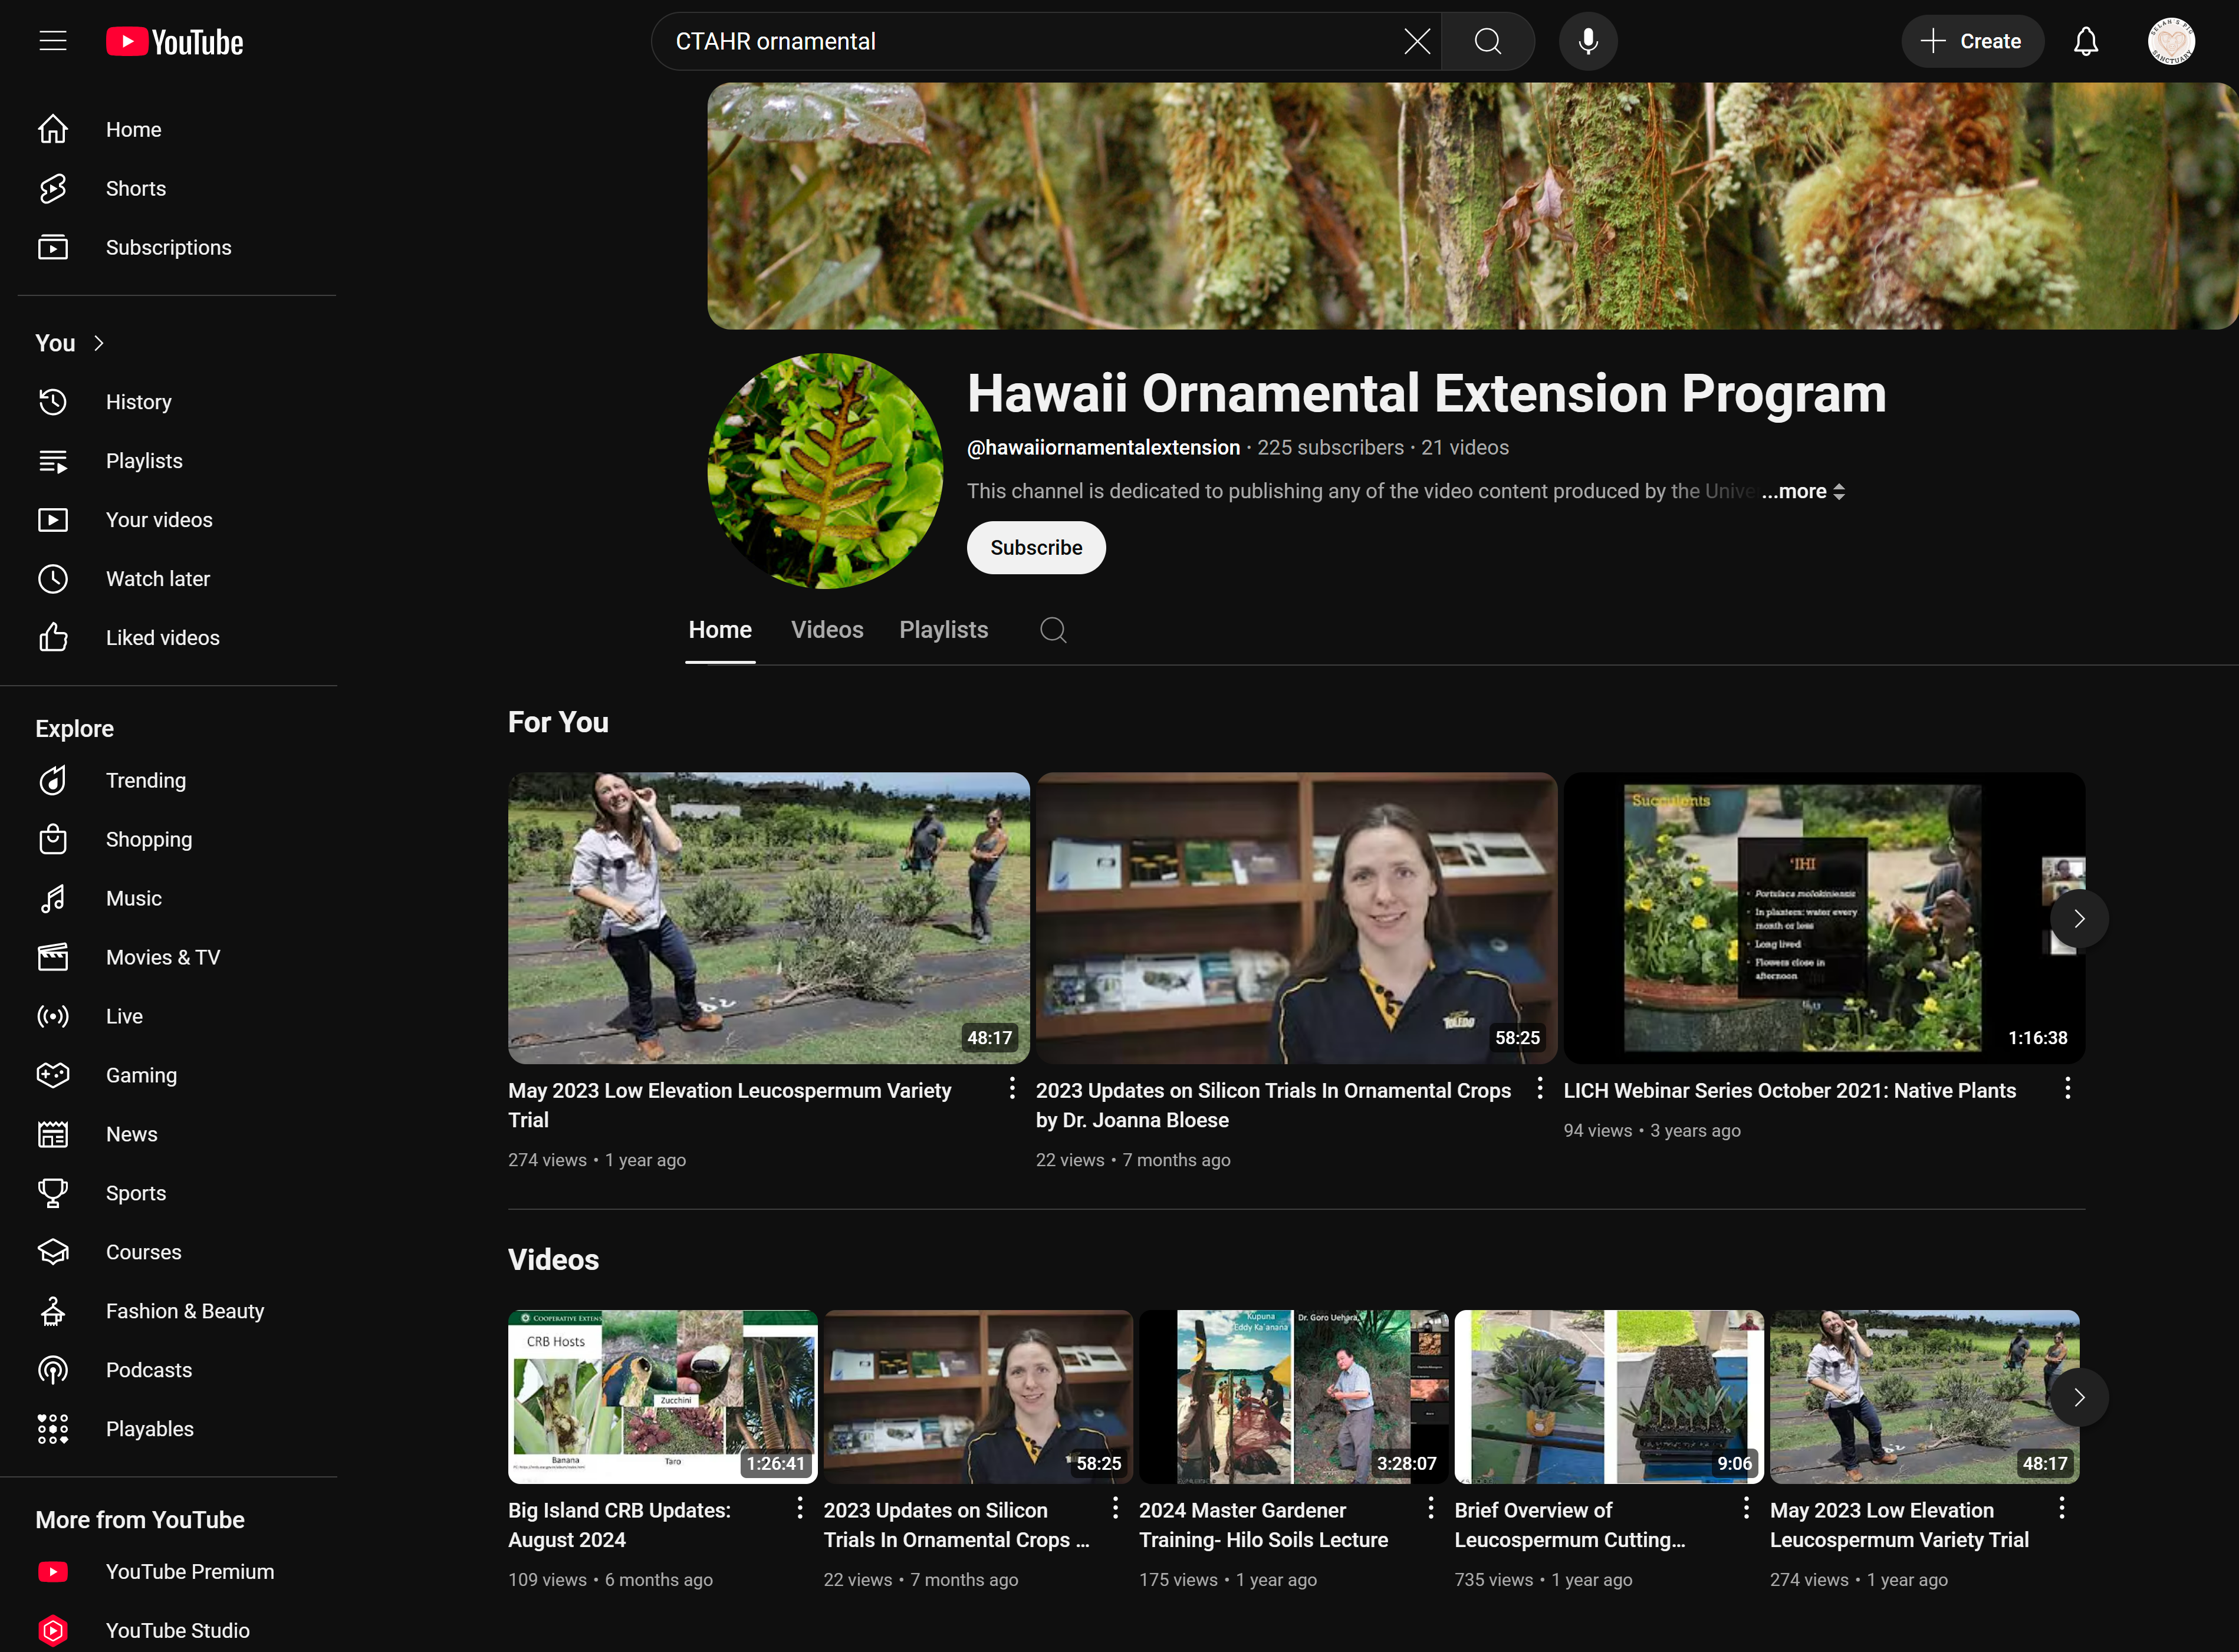Image resolution: width=2239 pixels, height=1652 pixels.
Task: Click the Videos section heading
Action: 553,1259
